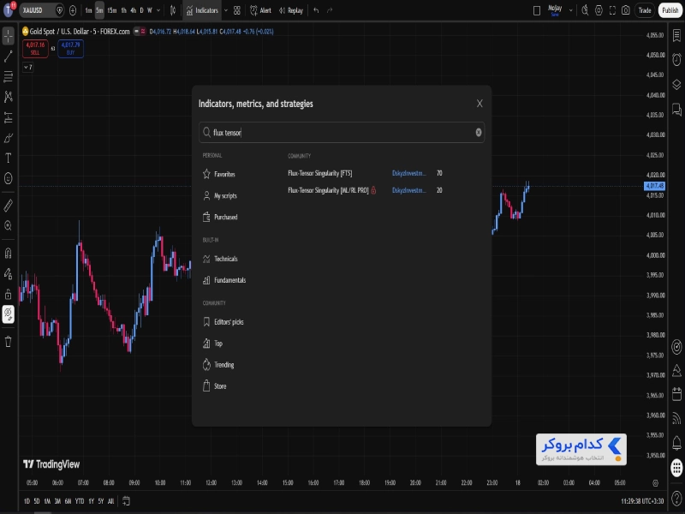Open the calendar panel on right sidebar

pyautogui.click(x=676, y=394)
